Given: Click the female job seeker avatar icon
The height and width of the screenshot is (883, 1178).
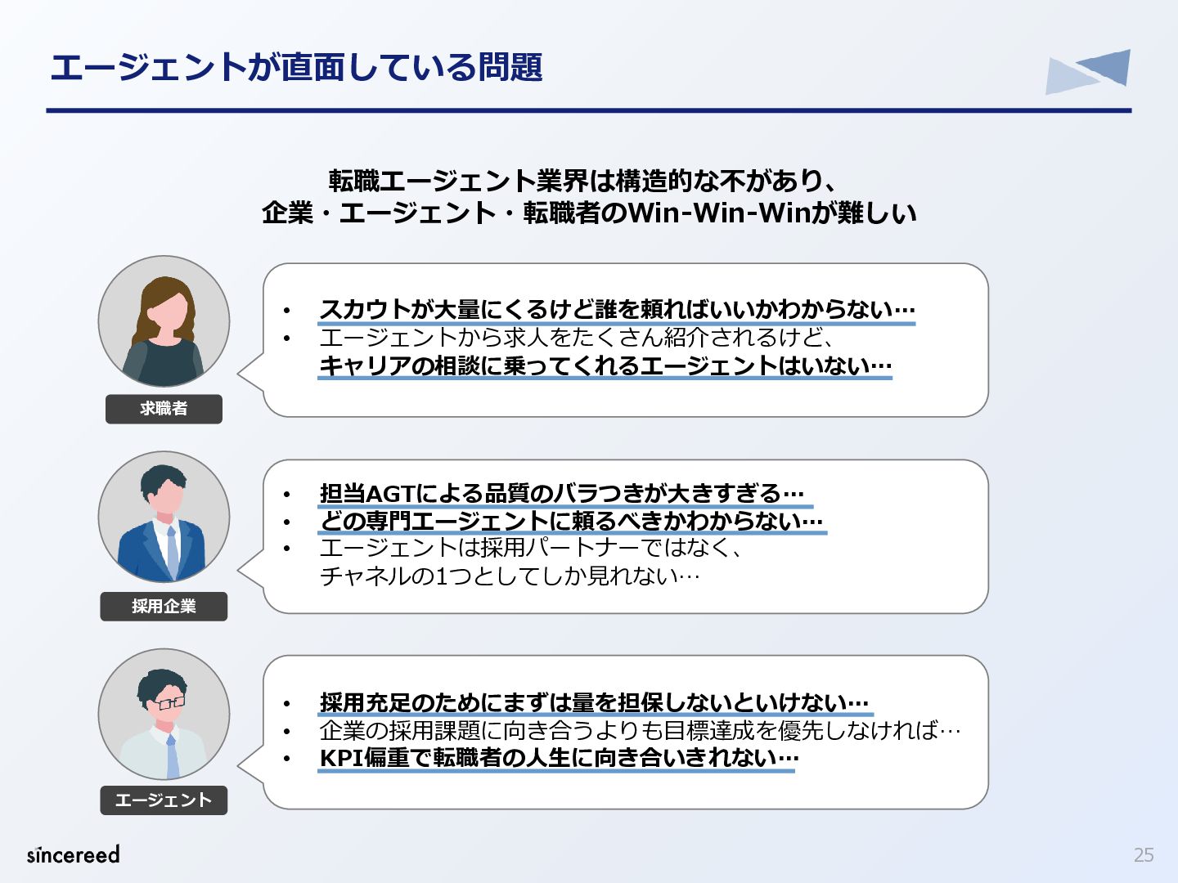Looking at the screenshot, I should (164, 321).
